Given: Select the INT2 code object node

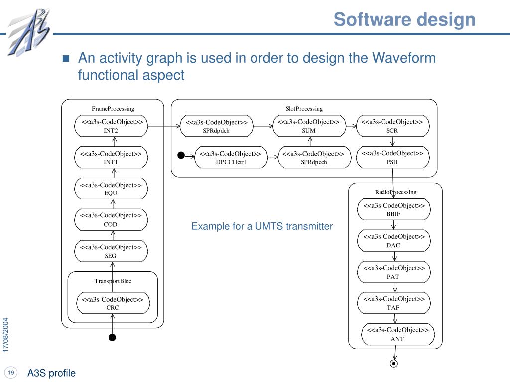Looking at the screenshot, I should coord(111,126).
